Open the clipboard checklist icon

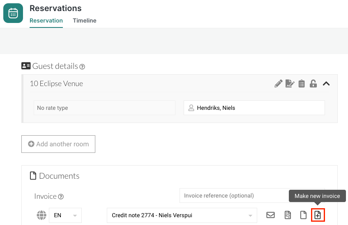[x=302, y=84]
